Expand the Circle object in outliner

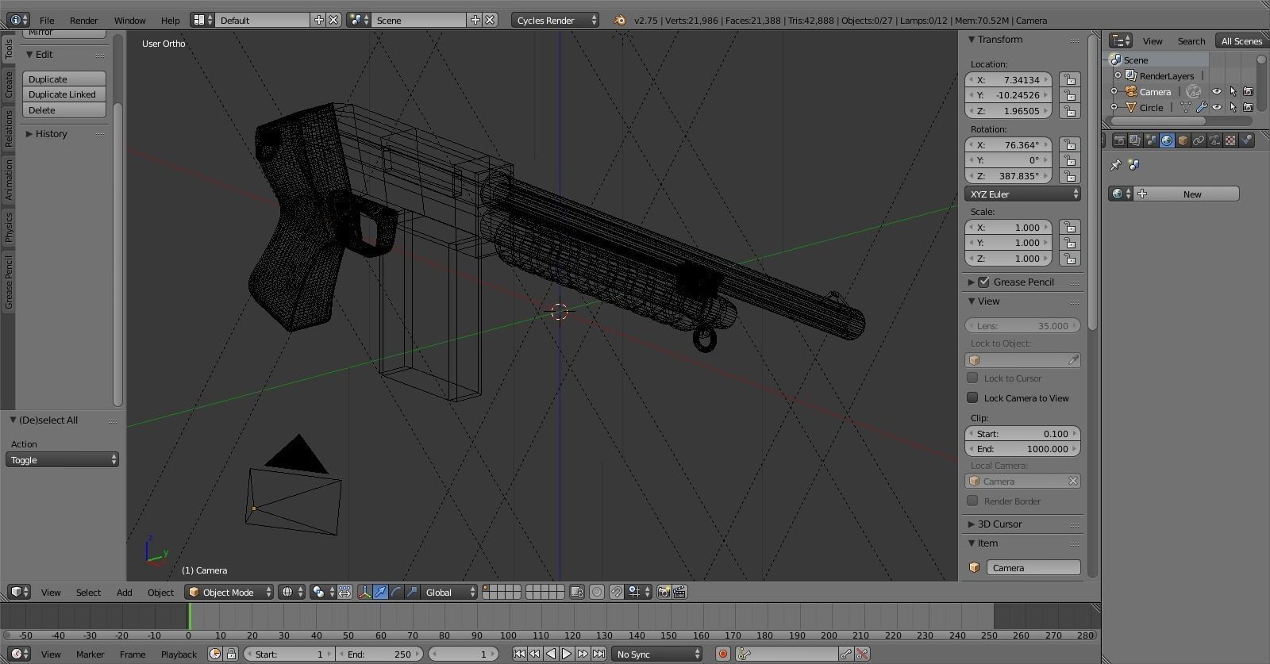[1114, 107]
